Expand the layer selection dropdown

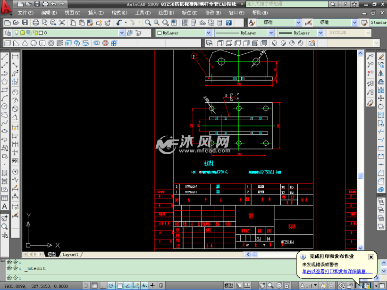[122, 33]
